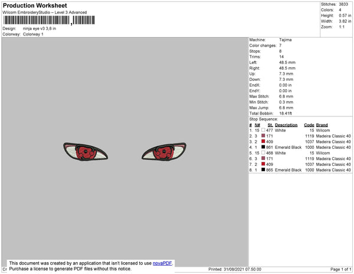The width and height of the screenshot is (354, 274).
Task: Select the right embroidered eye design
Action: click(164, 152)
